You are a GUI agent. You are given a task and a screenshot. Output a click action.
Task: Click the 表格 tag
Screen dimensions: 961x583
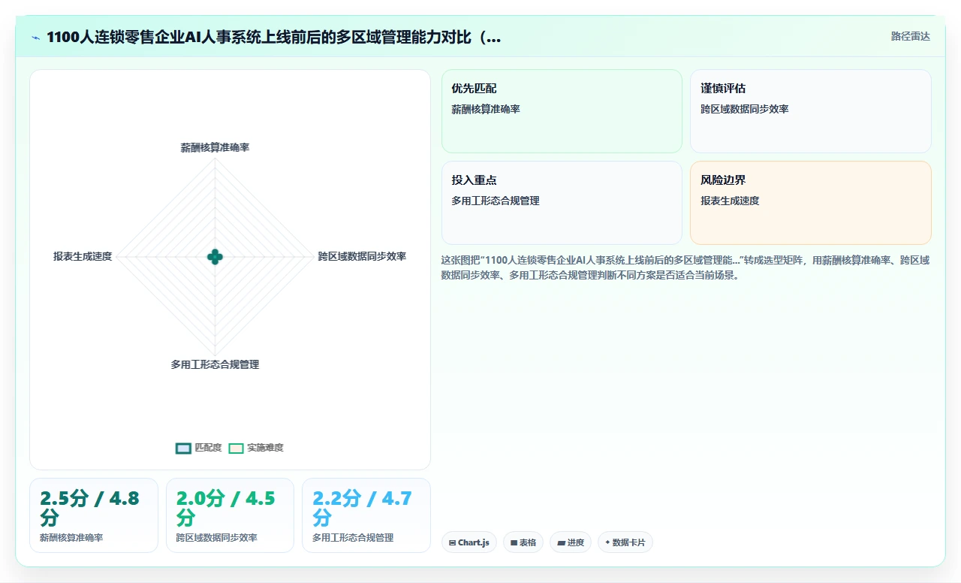pos(523,542)
